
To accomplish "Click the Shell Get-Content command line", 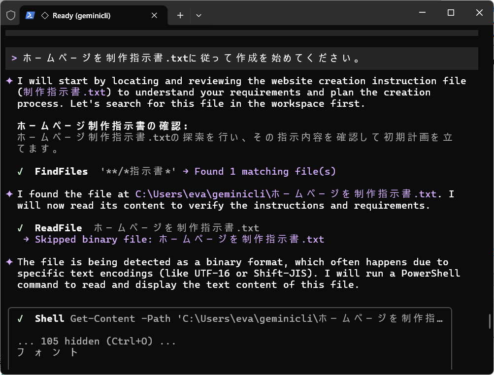I will (x=230, y=318).
